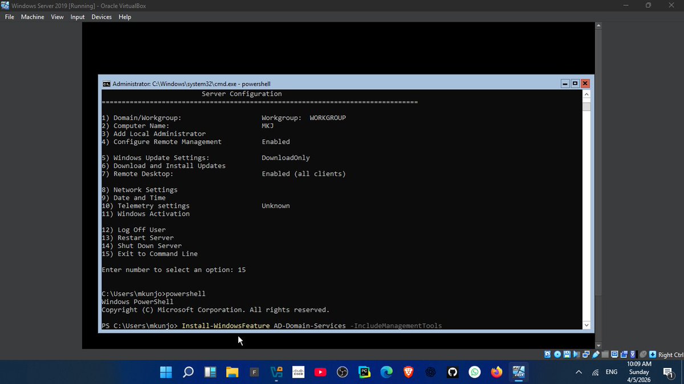
Task: Click the shared folders indicator icon
Action: coord(605,354)
